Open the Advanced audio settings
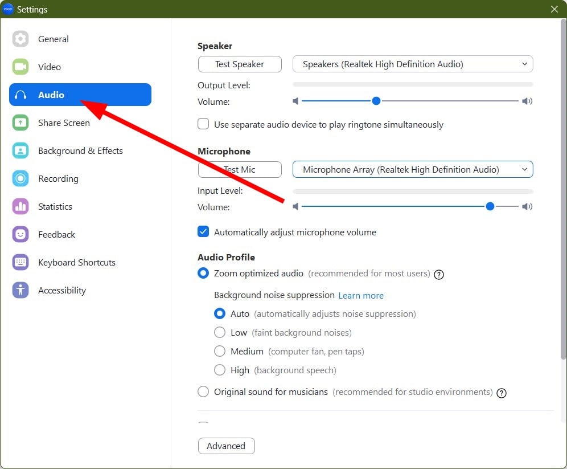Image resolution: width=567 pixels, height=469 pixels. tap(227, 446)
